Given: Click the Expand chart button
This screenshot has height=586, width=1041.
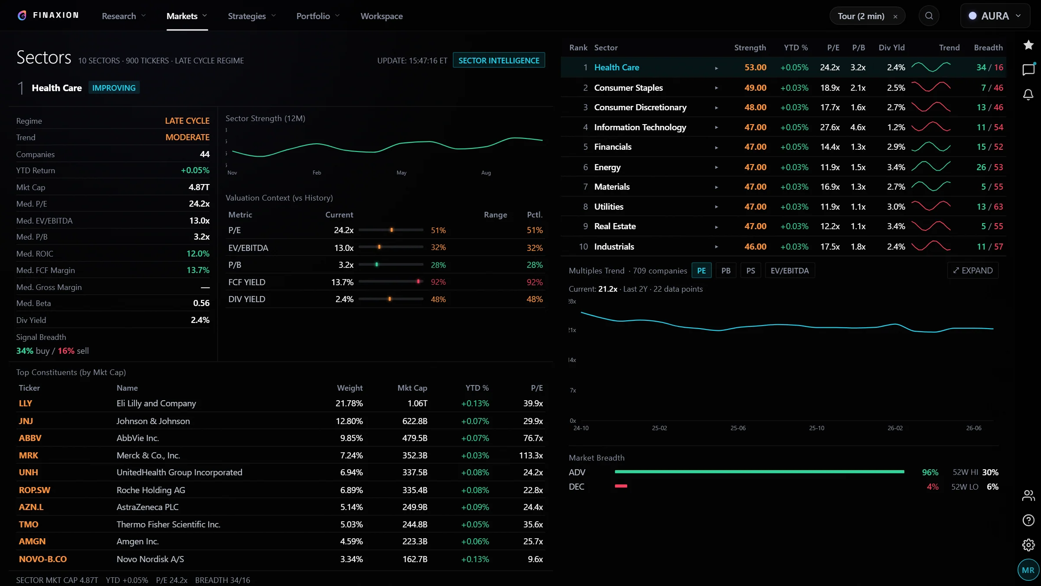Looking at the screenshot, I should click(x=972, y=270).
